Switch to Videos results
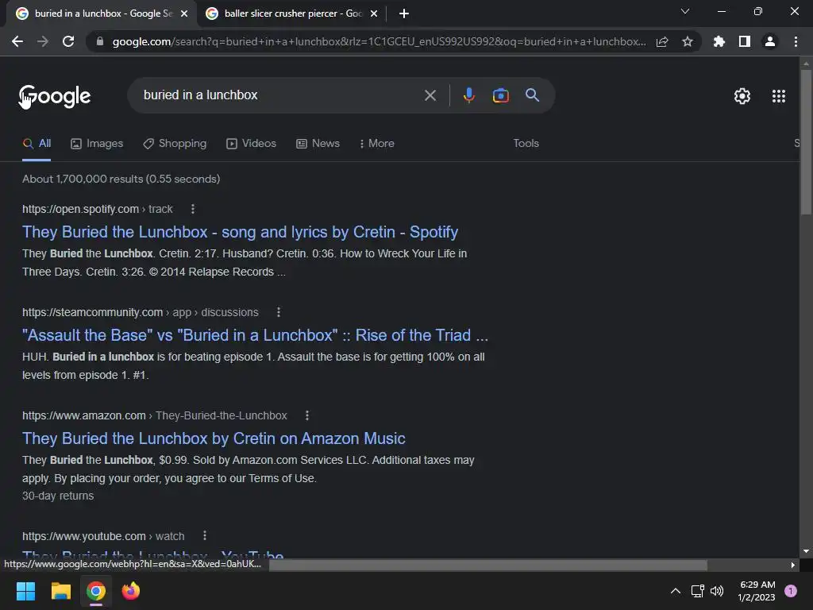The height and width of the screenshot is (610, 813). click(x=252, y=144)
